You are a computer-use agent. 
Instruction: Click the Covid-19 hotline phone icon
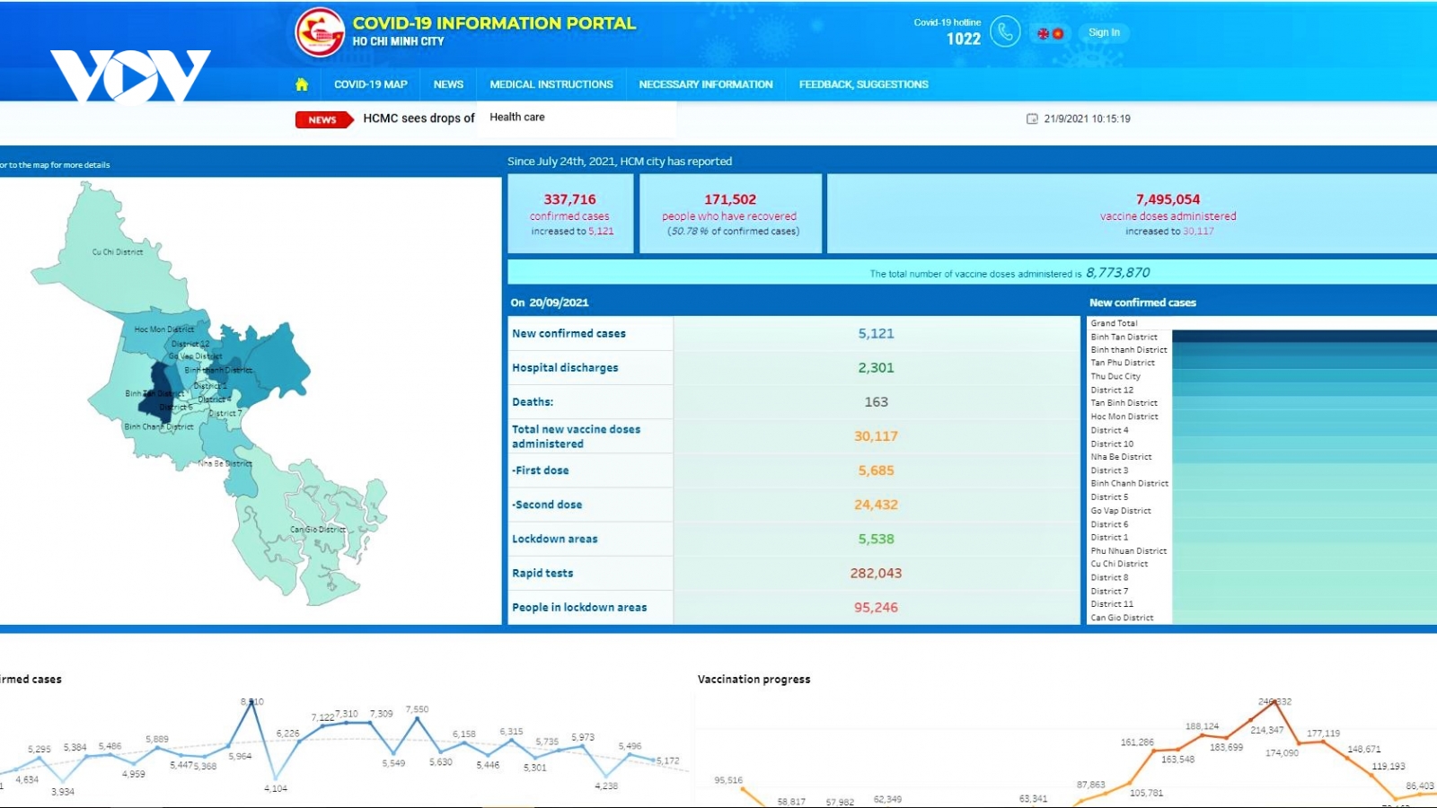1005,32
